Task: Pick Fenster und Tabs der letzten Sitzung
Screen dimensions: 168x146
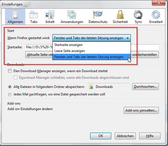Action: [x=91, y=57]
